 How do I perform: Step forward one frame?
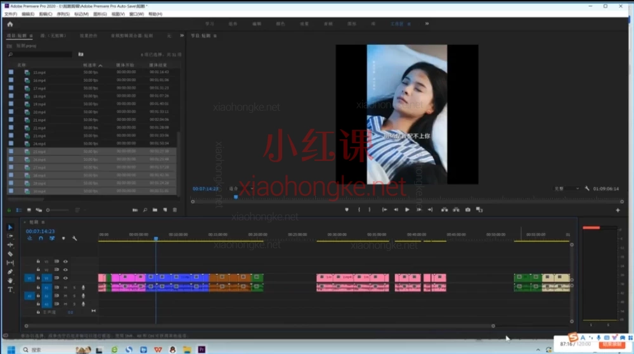(x=419, y=210)
